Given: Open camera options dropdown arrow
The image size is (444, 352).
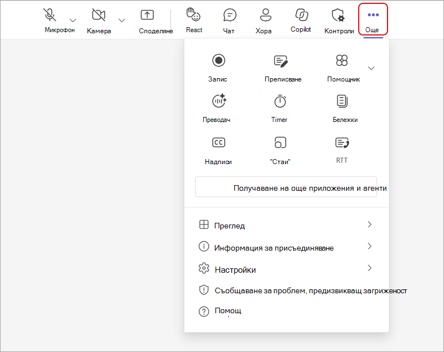Looking at the screenshot, I should [122, 20].
